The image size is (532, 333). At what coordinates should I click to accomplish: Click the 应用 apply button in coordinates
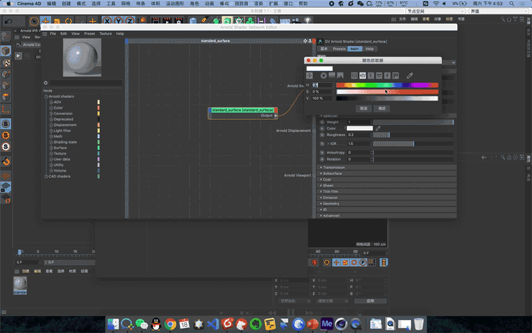pyautogui.click(x=370, y=301)
